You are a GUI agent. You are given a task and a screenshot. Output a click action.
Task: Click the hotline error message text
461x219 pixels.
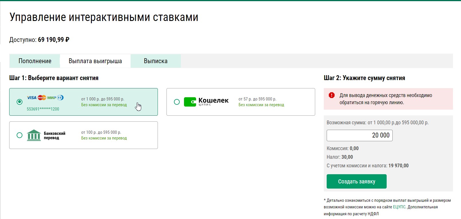386,99
